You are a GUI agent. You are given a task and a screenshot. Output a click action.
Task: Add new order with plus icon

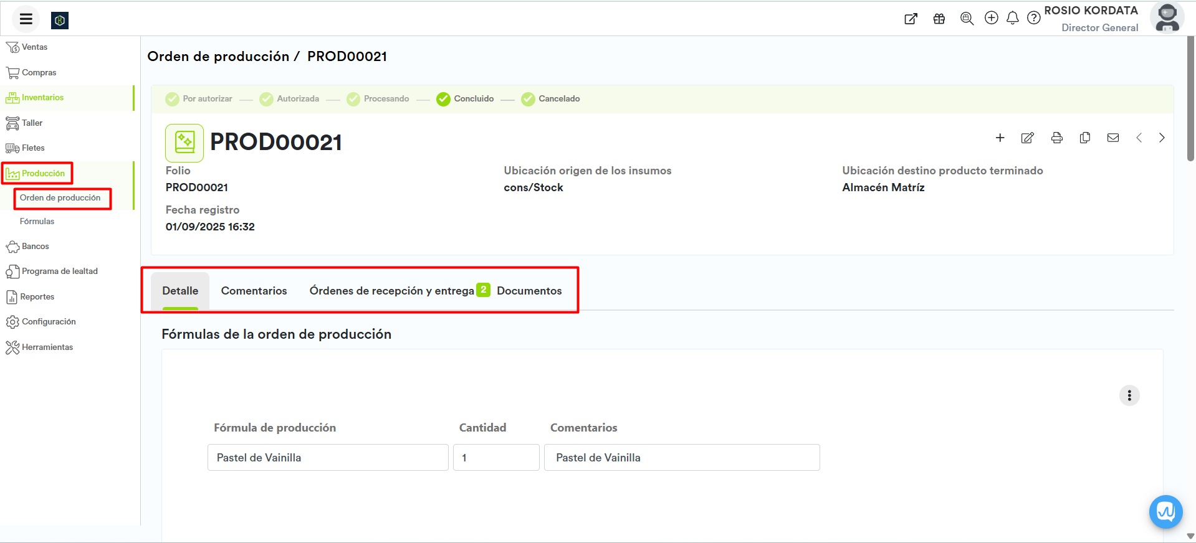[x=1000, y=138]
